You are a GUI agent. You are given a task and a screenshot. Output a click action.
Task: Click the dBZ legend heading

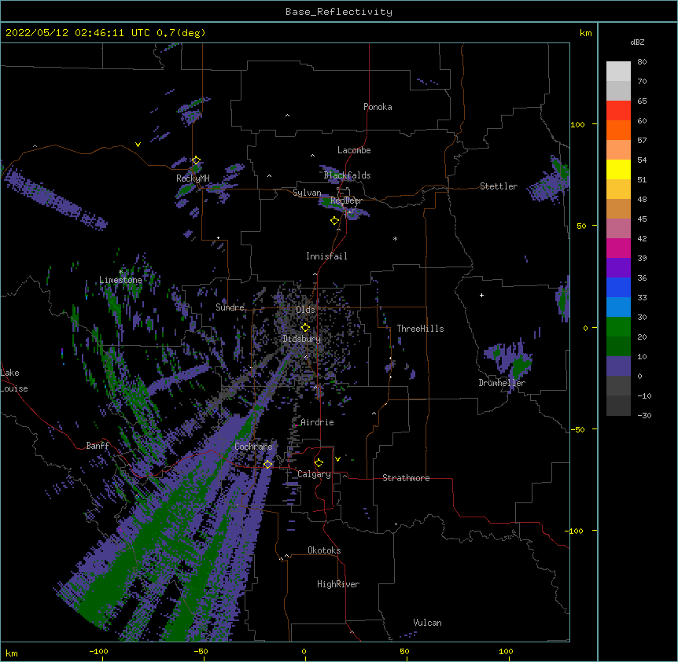click(637, 42)
